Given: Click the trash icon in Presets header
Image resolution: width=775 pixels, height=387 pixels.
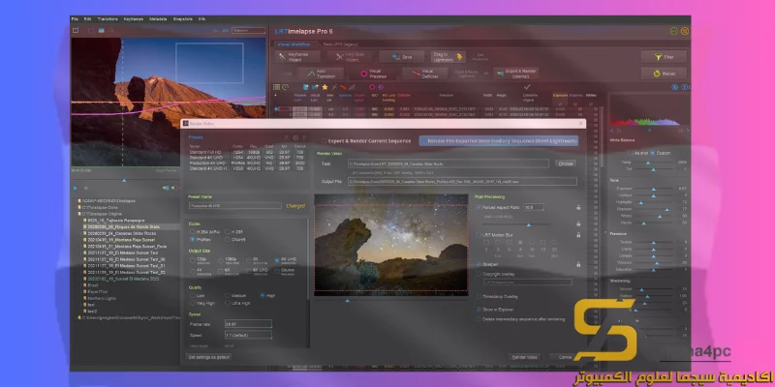Looking at the screenshot, I should 304,137.
